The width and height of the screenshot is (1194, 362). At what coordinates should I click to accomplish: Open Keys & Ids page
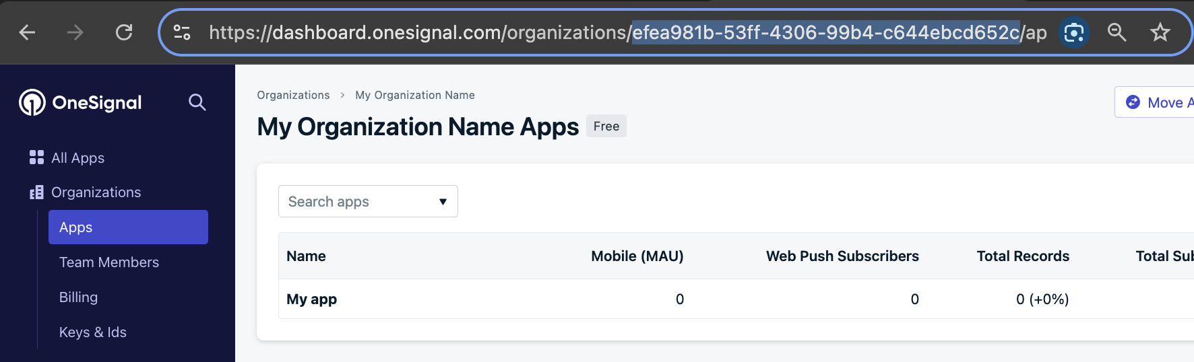tap(93, 332)
